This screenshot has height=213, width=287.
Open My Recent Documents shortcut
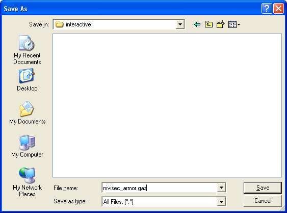[x=27, y=50]
